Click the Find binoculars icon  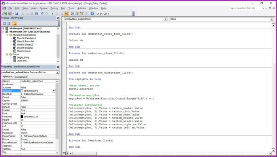36,13
